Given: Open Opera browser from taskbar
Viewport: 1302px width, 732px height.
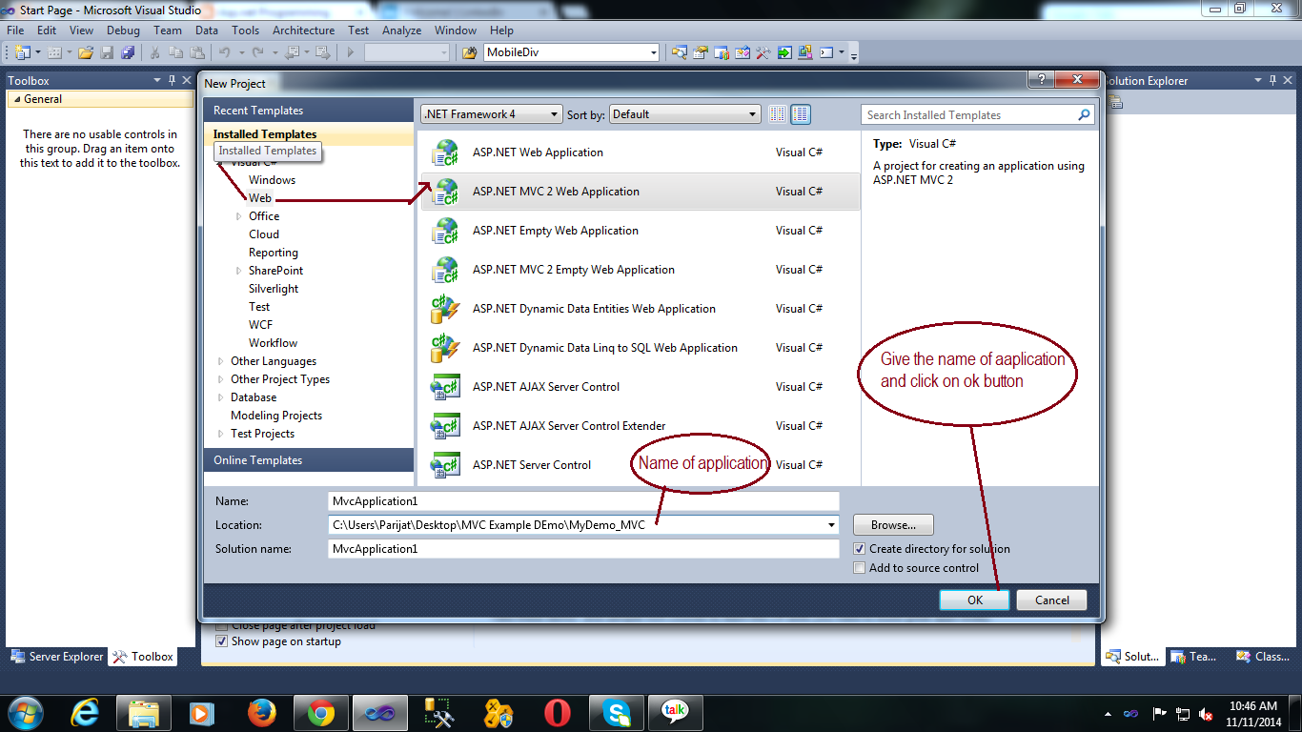Looking at the screenshot, I should tap(557, 712).
